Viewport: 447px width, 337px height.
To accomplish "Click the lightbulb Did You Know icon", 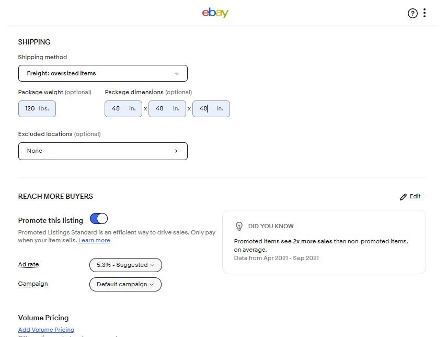I will 239,226.
